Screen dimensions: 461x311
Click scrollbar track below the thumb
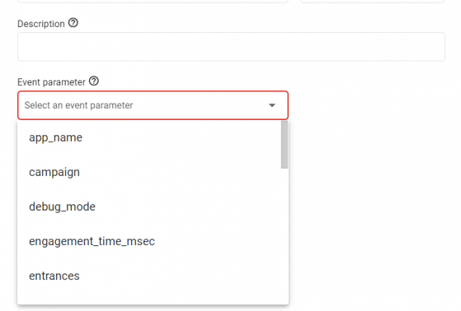(x=285, y=236)
